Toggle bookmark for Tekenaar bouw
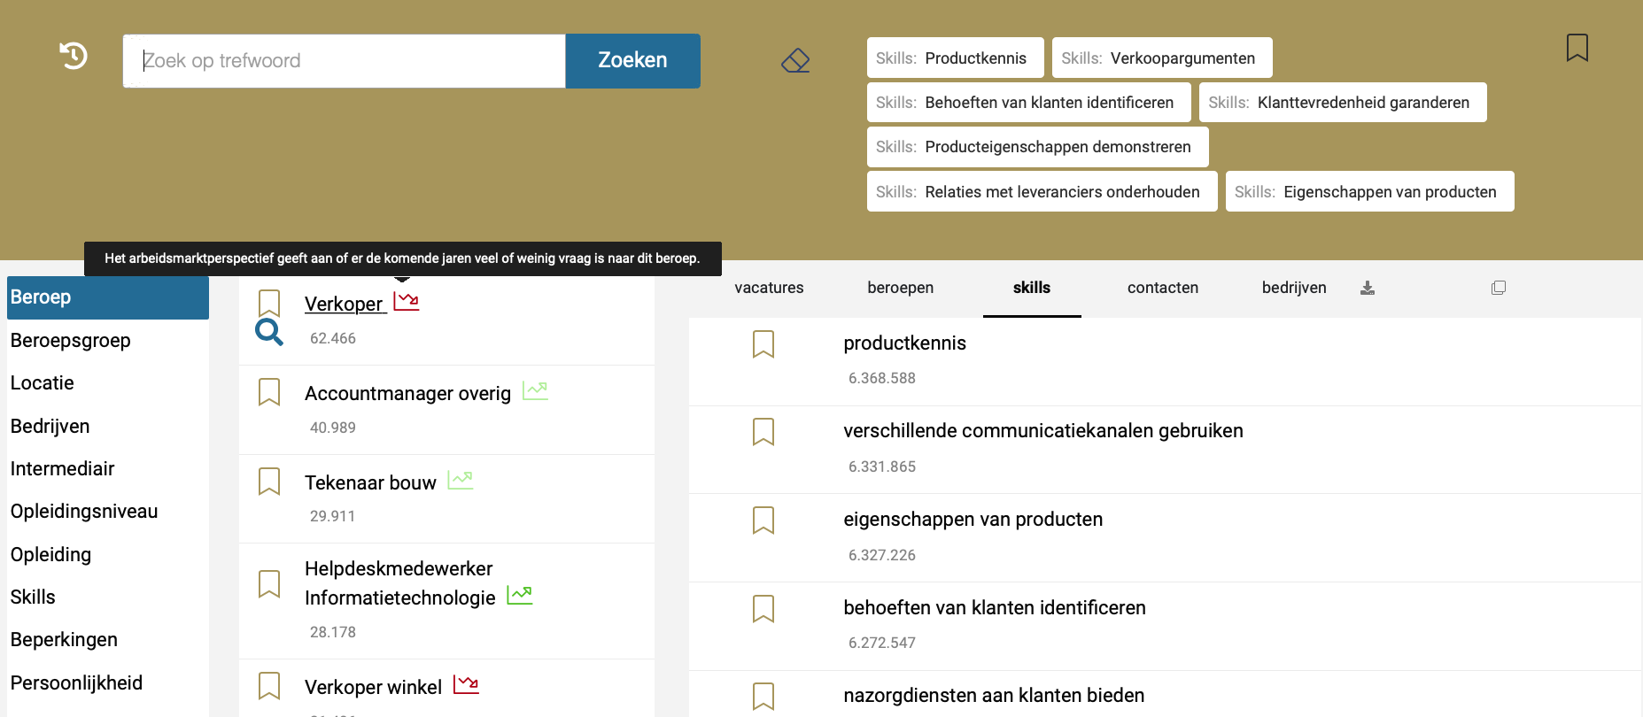This screenshot has height=717, width=1643. [269, 482]
